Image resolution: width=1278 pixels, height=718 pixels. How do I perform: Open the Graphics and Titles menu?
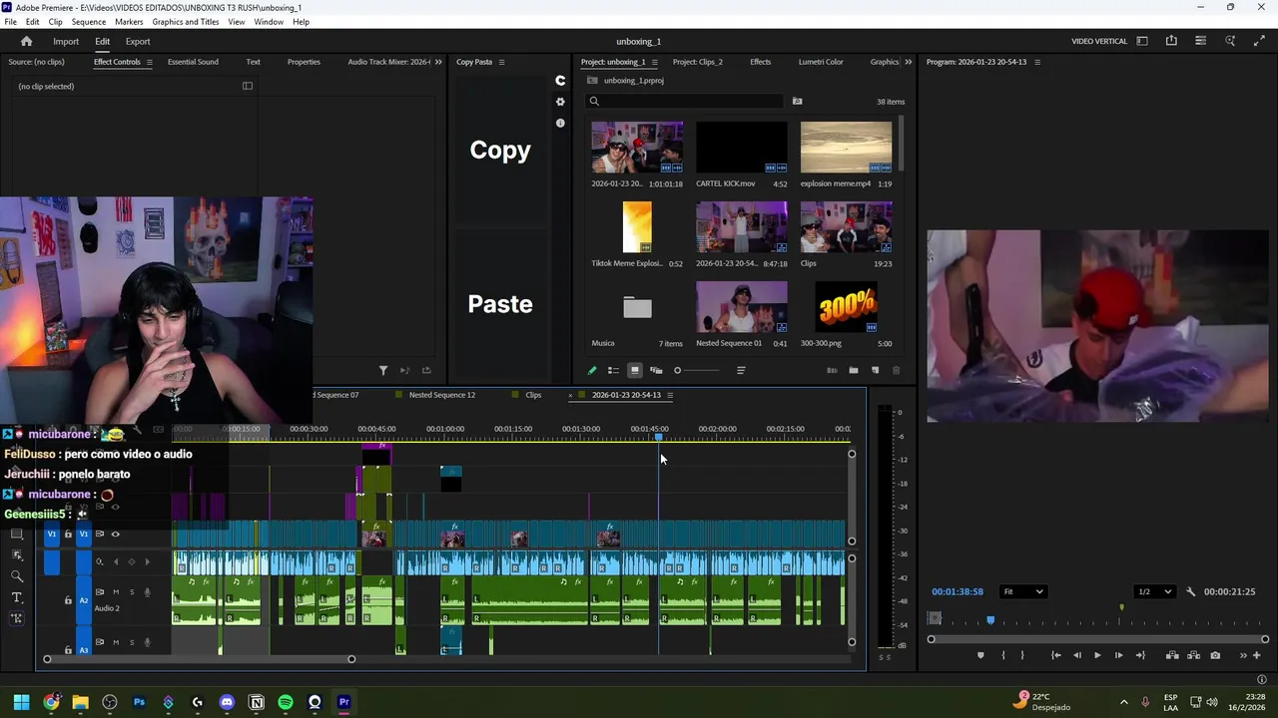pyautogui.click(x=185, y=21)
